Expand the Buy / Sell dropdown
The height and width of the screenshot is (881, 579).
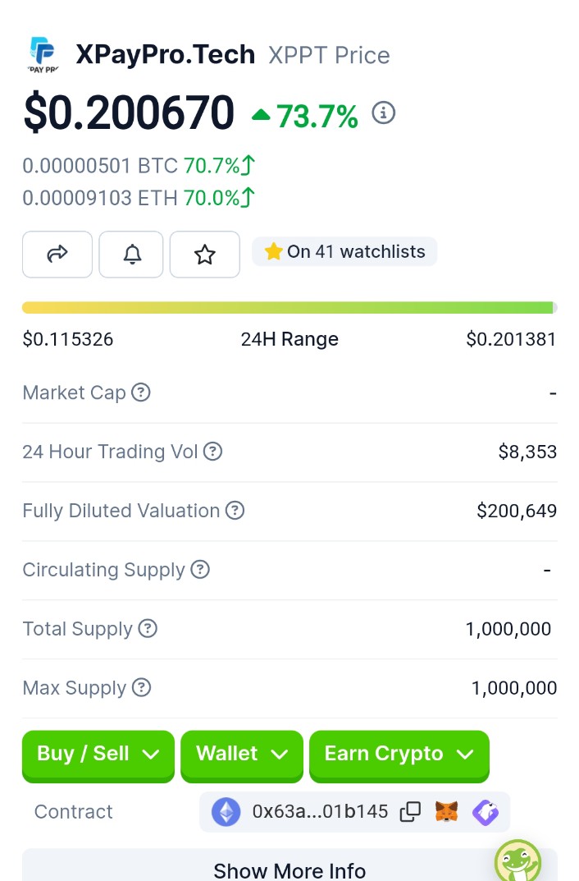click(x=98, y=755)
